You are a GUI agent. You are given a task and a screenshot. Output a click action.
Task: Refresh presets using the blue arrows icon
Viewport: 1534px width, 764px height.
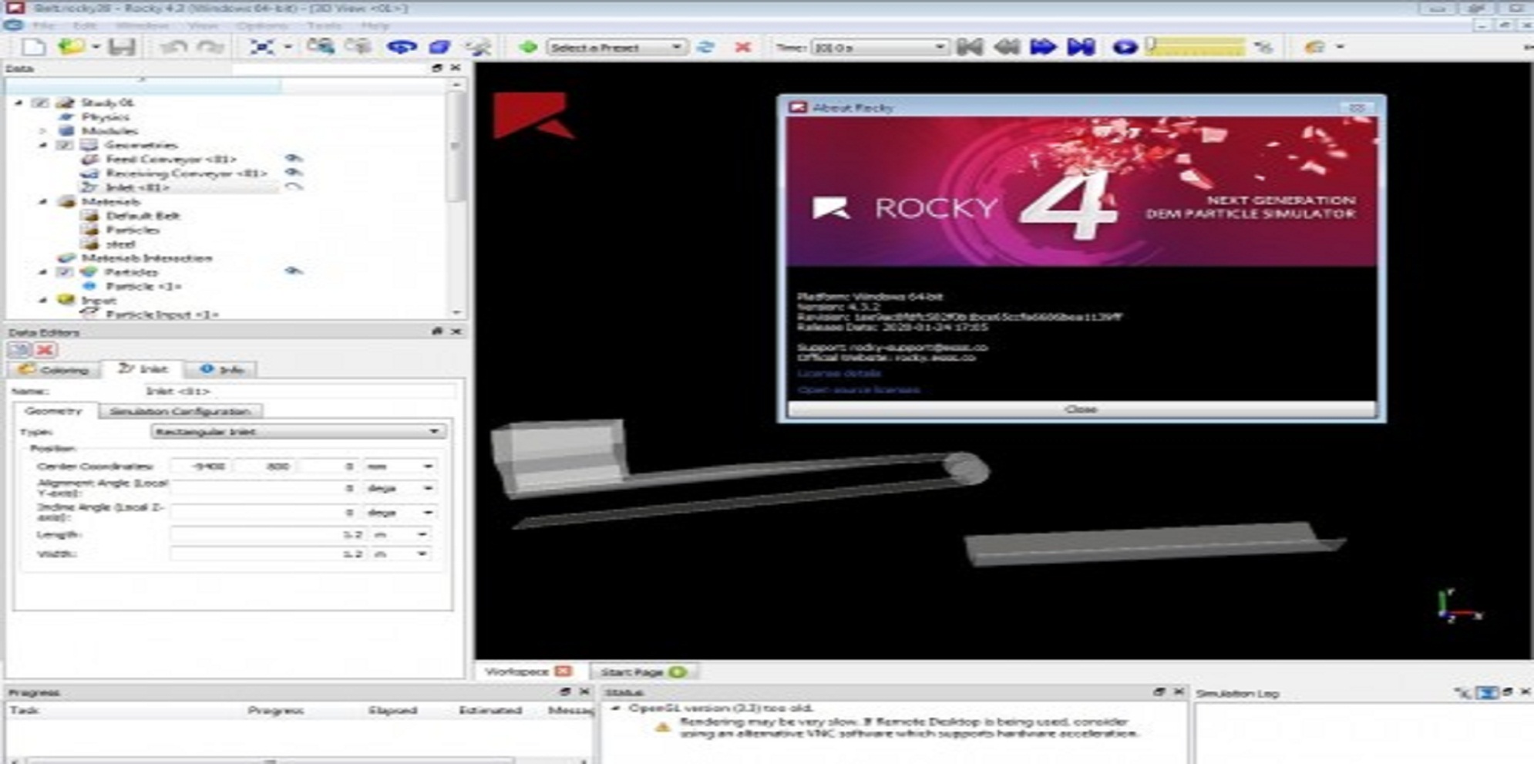pyautogui.click(x=705, y=47)
